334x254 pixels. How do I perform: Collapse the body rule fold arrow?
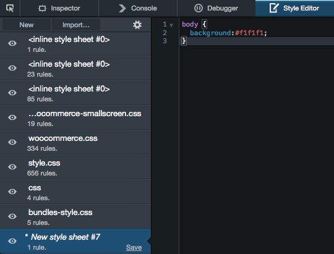click(x=171, y=25)
